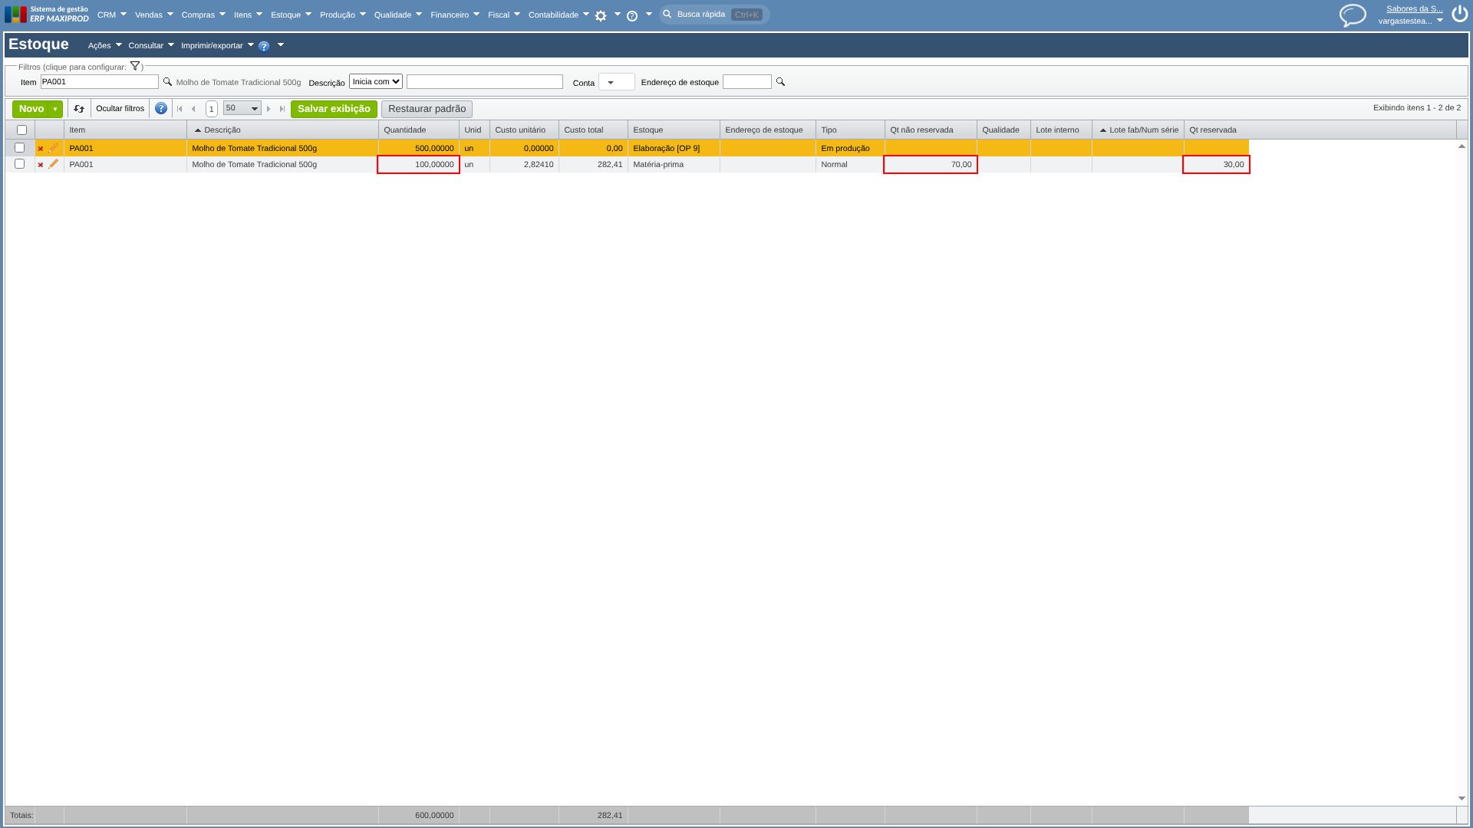Click the Novo button
The width and height of the screenshot is (1473, 828).
click(31, 109)
